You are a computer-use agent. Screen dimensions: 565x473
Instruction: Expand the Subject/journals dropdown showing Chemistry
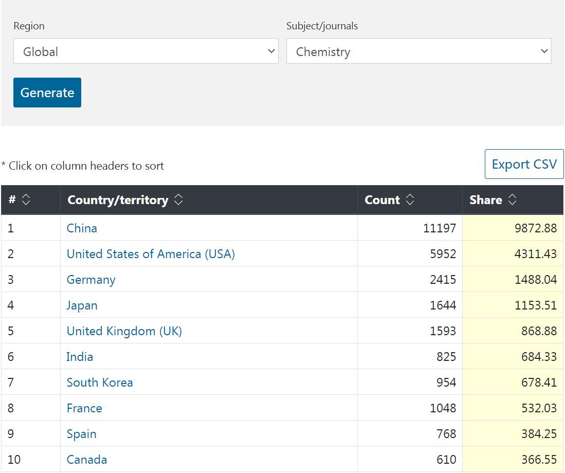pyautogui.click(x=418, y=51)
